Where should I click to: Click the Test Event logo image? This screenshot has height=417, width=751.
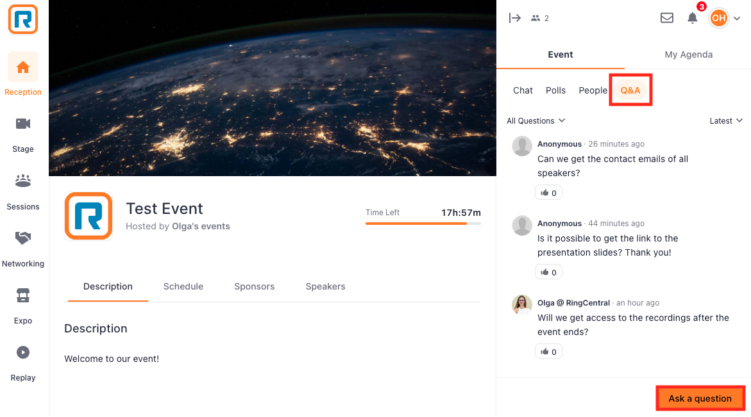(x=89, y=216)
